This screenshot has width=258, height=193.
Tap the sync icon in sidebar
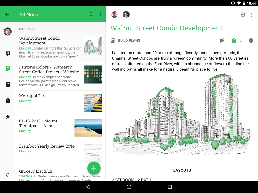(8, 175)
